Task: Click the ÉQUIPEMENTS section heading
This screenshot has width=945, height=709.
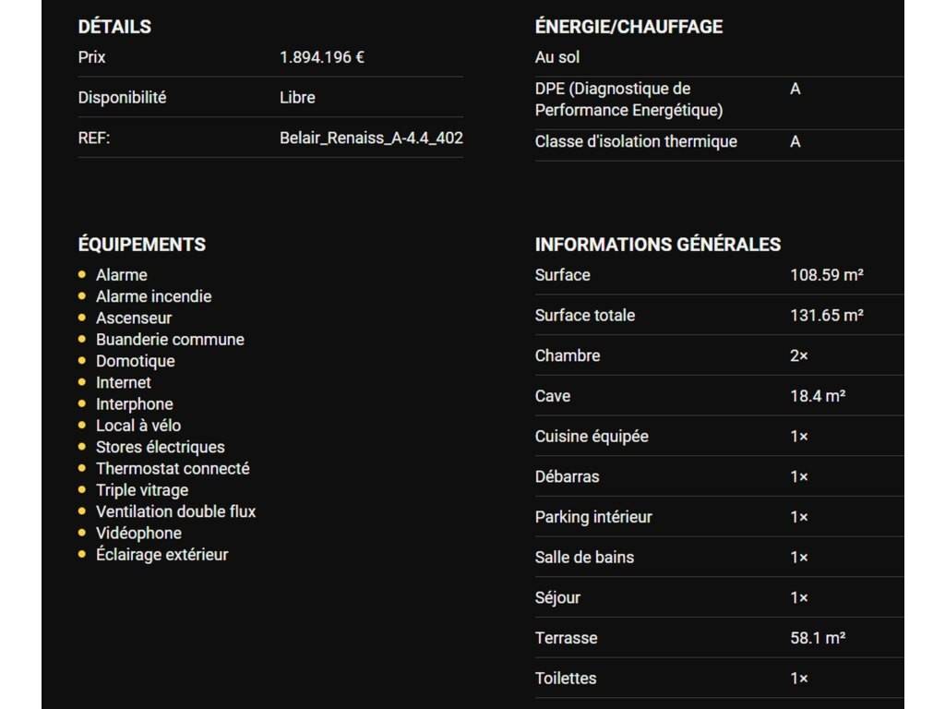Action: [141, 245]
